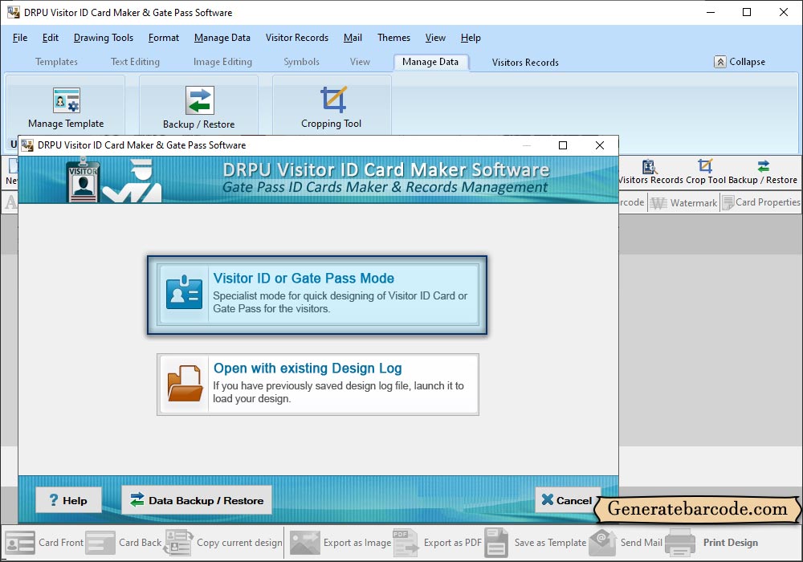Open the Visitor Records menu
Image resolution: width=803 pixels, height=562 pixels.
pyautogui.click(x=297, y=38)
